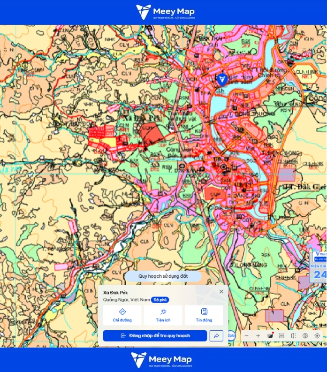Screen dimensions: 327x372
Task: Open Tiện ích utilities
Action: [163, 315]
